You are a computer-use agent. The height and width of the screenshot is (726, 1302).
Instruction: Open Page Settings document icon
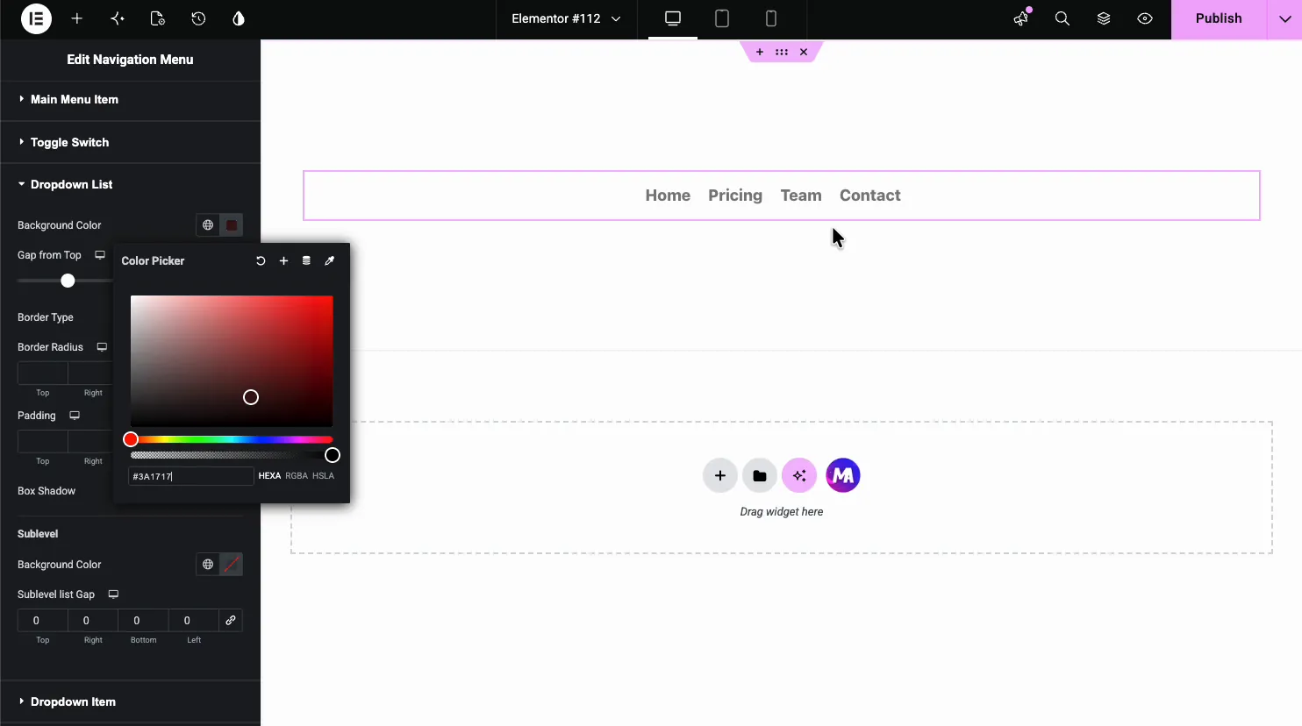coord(158,18)
